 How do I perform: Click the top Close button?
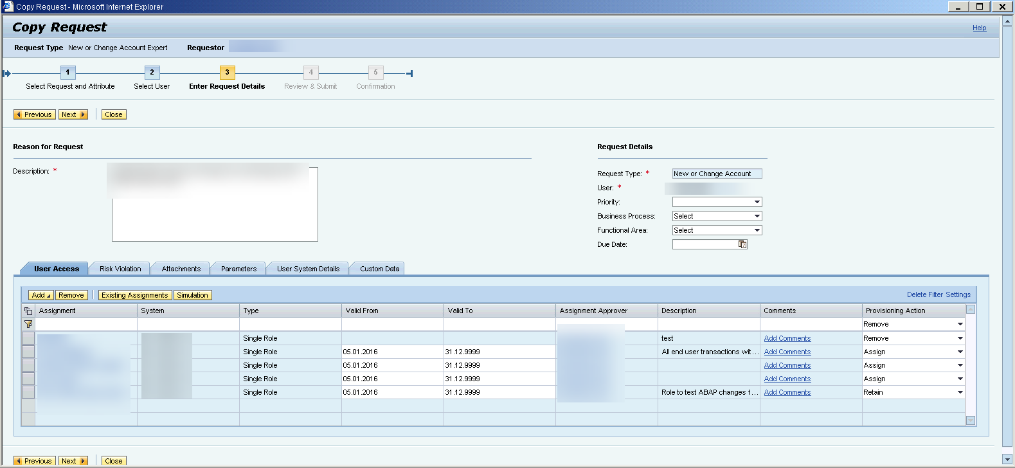click(x=114, y=114)
